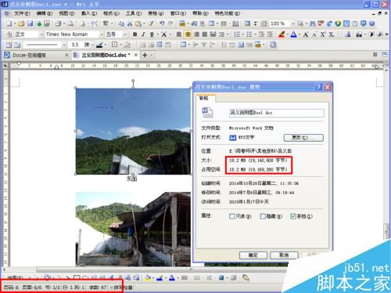Click 取消 in the properties dialog
Screen dimensions: 391x293
pyautogui.click(x=284, y=255)
